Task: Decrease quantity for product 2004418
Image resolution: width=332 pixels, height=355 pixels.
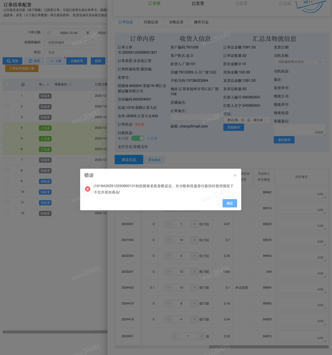Action: tap(168, 319)
